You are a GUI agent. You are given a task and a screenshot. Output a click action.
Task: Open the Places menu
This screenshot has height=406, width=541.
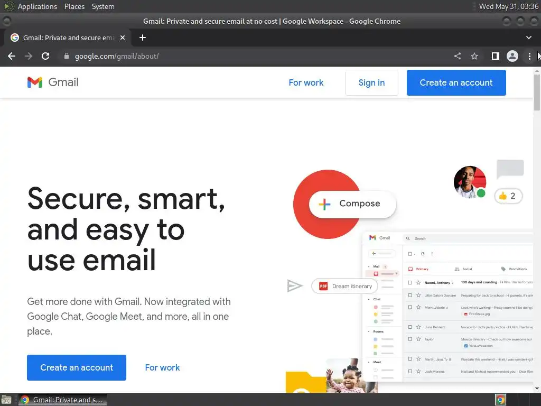[74, 6]
